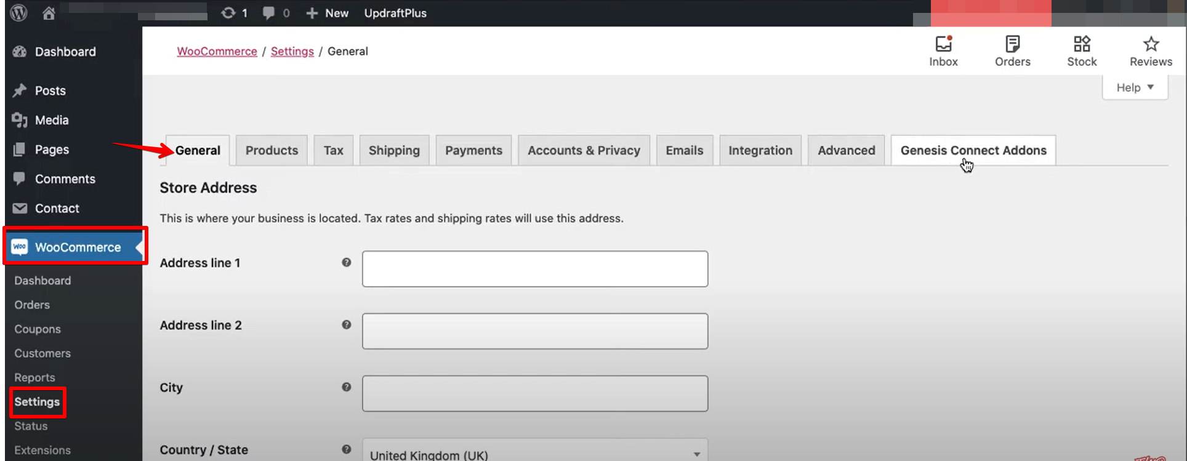The image size is (1187, 461).
Task: Click the home site icon
Action: 49,13
